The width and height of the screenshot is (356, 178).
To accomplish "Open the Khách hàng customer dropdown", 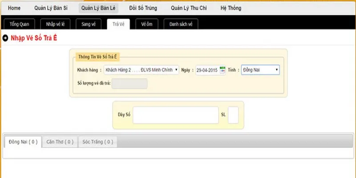I will (141, 70).
